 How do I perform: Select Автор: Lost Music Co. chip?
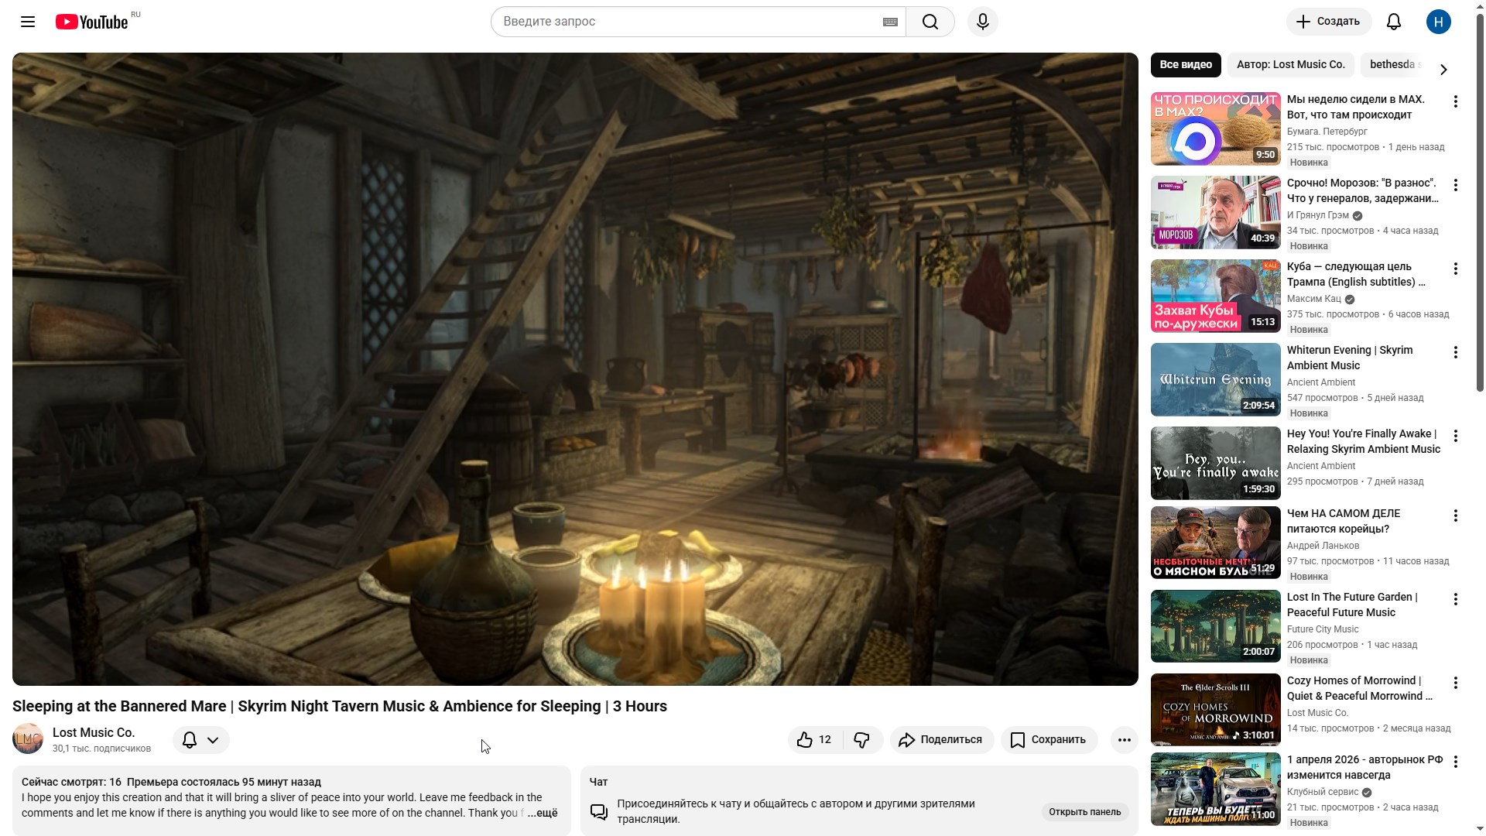1290,65
